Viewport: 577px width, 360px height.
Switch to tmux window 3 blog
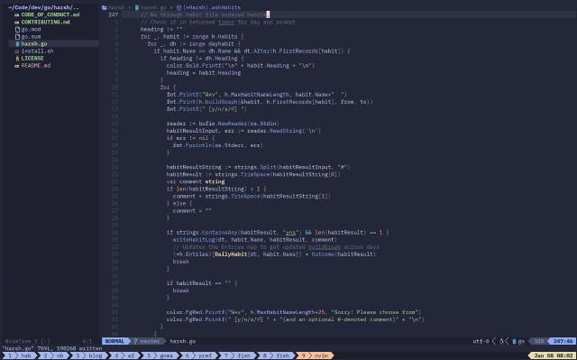88,355
